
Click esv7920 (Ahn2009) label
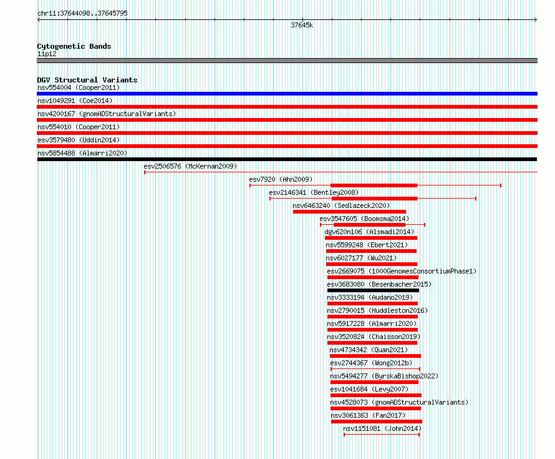(x=281, y=179)
